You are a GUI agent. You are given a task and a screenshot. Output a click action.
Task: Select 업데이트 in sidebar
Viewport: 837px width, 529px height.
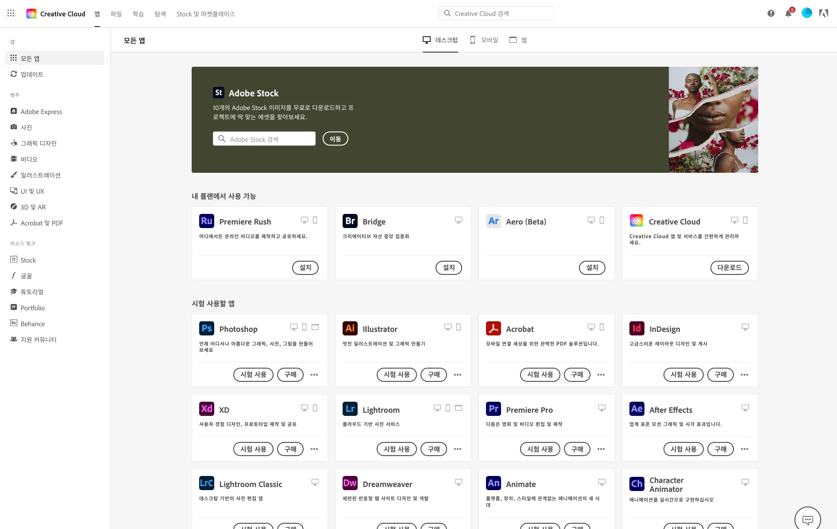coord(54,74)
